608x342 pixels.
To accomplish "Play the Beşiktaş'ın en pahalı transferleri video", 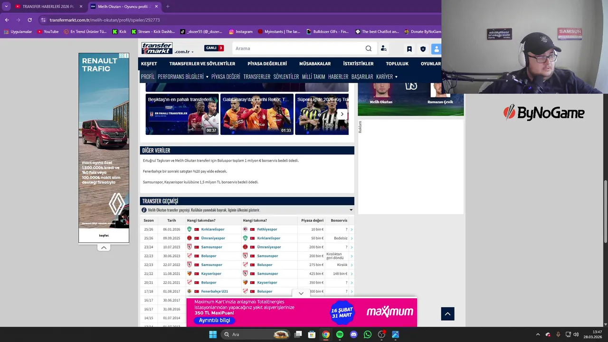I will [182, 114].
